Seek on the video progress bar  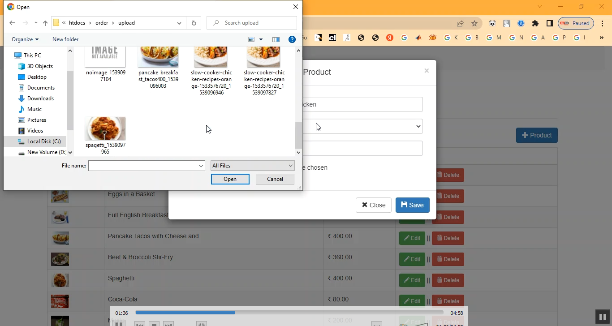289,313
